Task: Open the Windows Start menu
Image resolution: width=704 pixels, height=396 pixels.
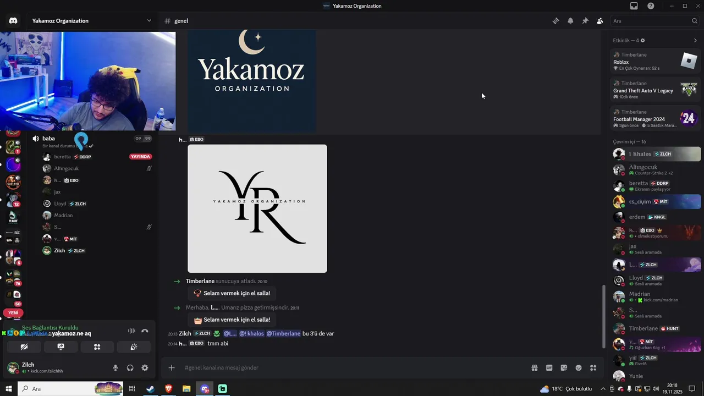Action: pos(9,389)
